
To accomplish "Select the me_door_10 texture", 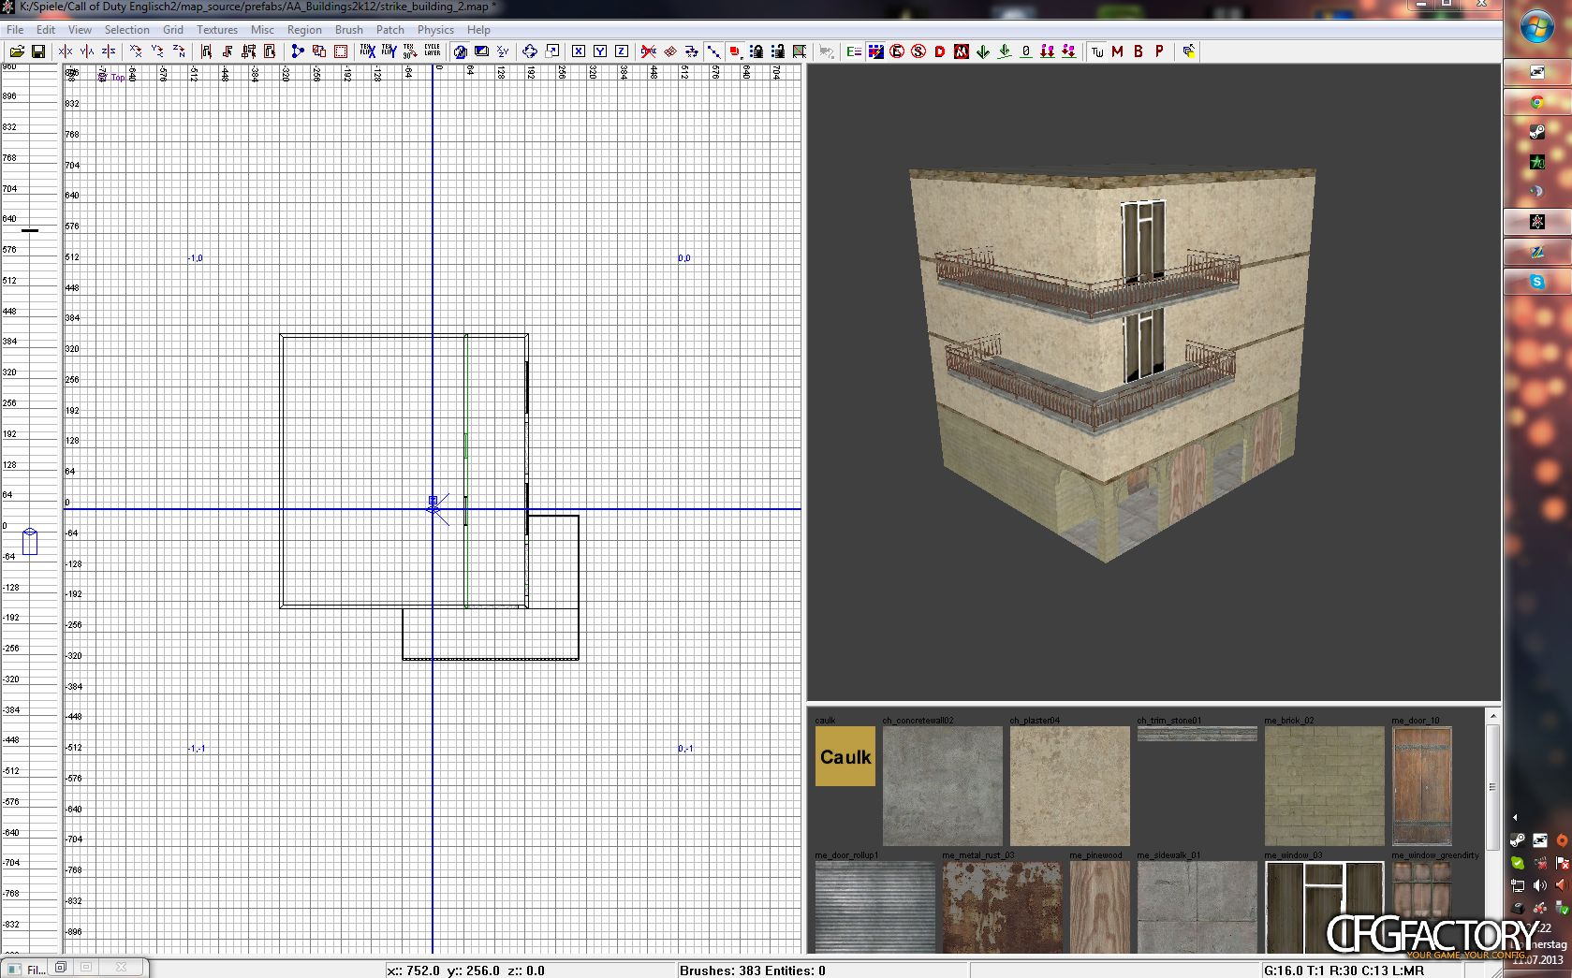I will (1421, 786).
